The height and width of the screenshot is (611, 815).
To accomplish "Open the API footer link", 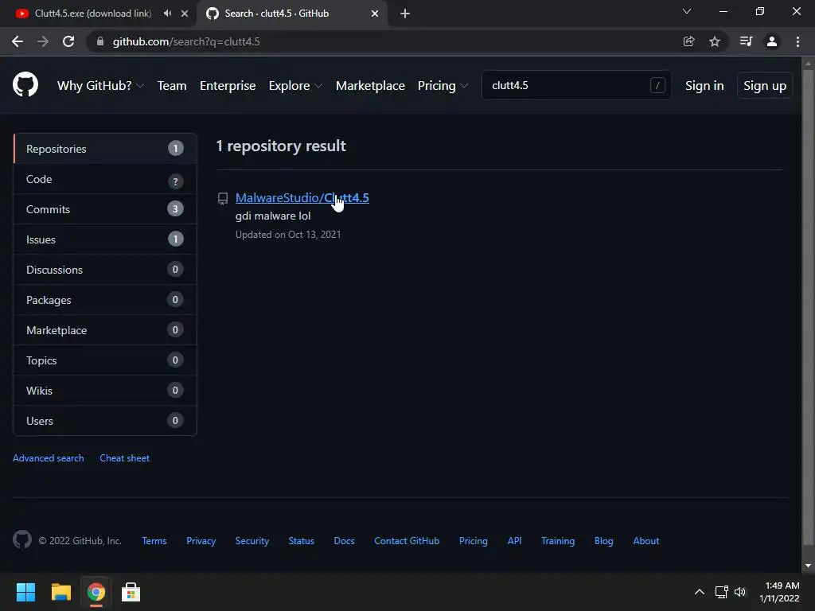I will 515,541.
